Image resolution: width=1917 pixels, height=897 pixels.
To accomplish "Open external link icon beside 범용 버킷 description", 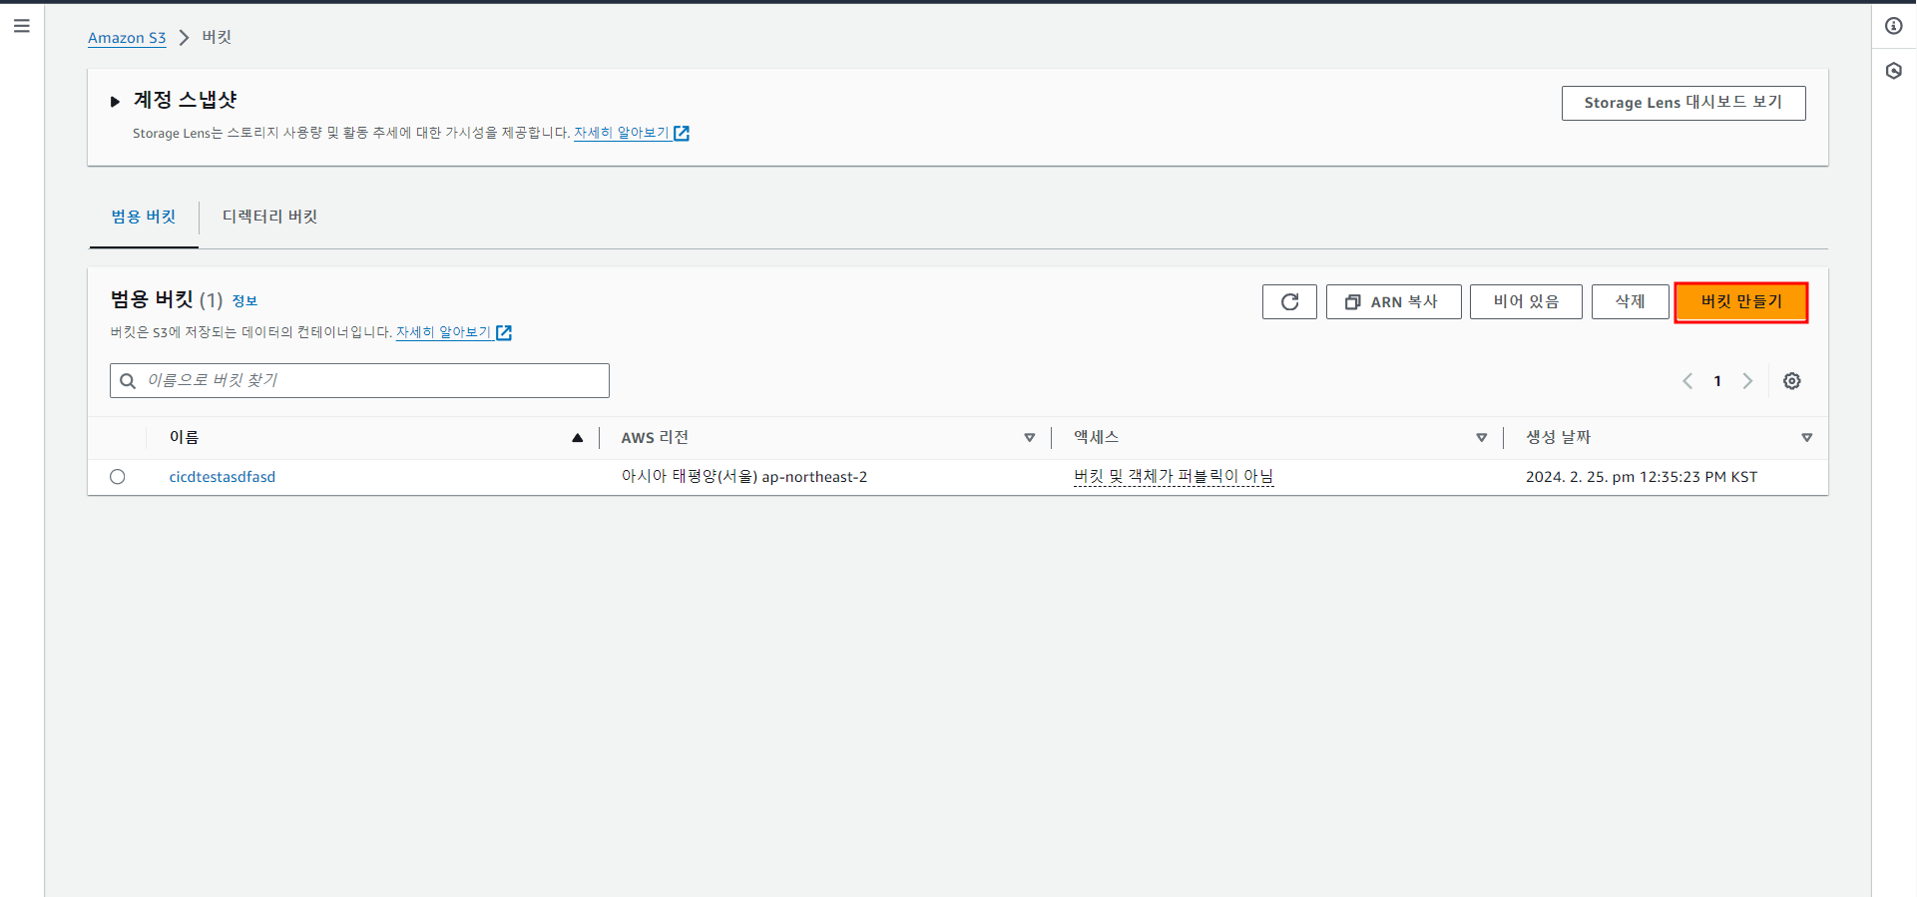I will [504, 333].
